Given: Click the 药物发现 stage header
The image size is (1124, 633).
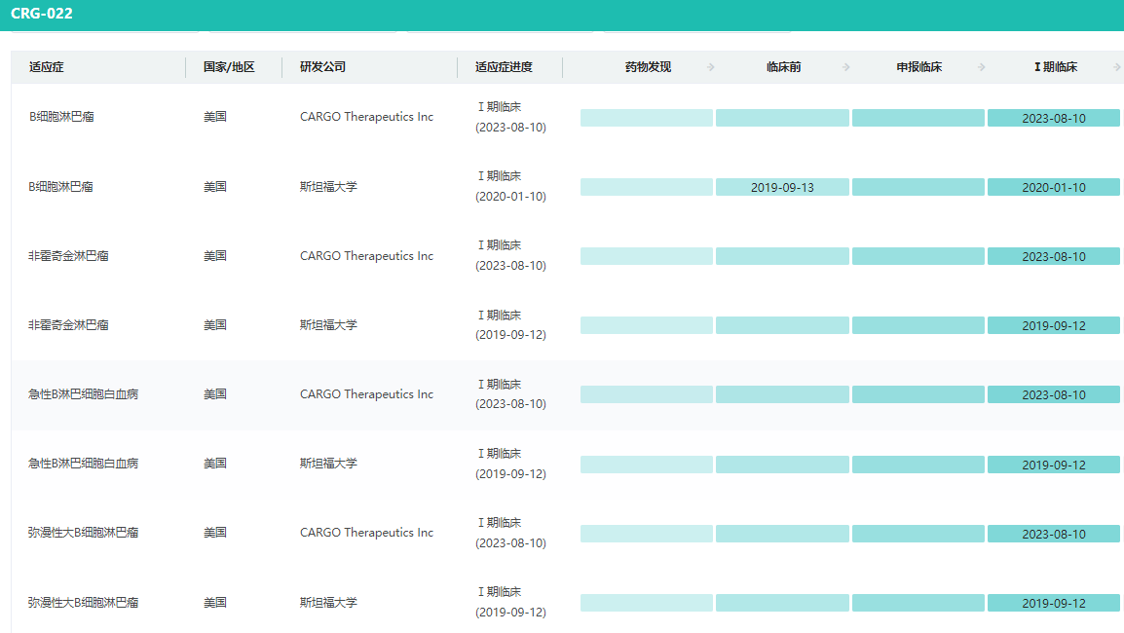Looking at the screenshot, I should coord(648,66).
